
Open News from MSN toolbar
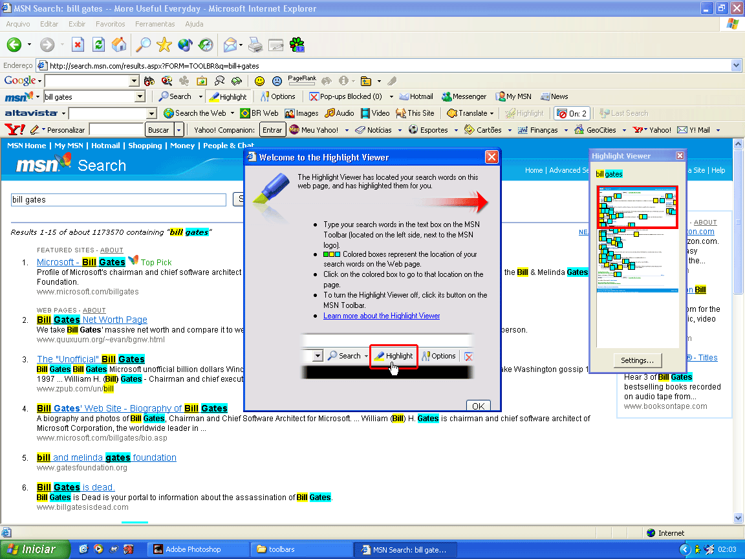click(x=554, y=96)
